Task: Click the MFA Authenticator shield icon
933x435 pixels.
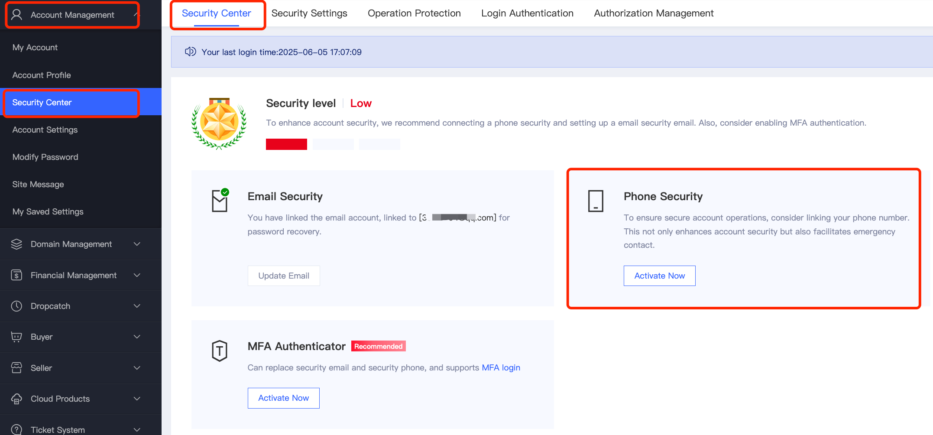Action: pos(220,351)
